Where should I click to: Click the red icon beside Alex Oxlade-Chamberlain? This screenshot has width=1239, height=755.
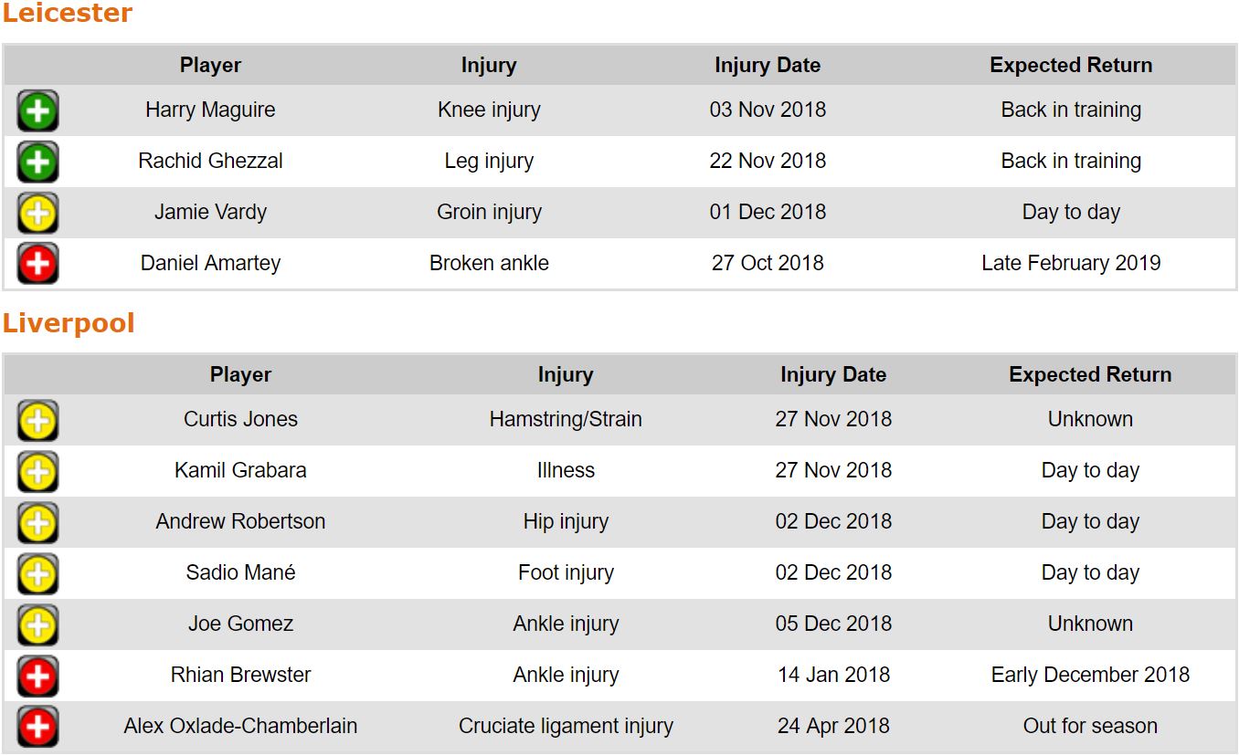(x=37, y=728)
